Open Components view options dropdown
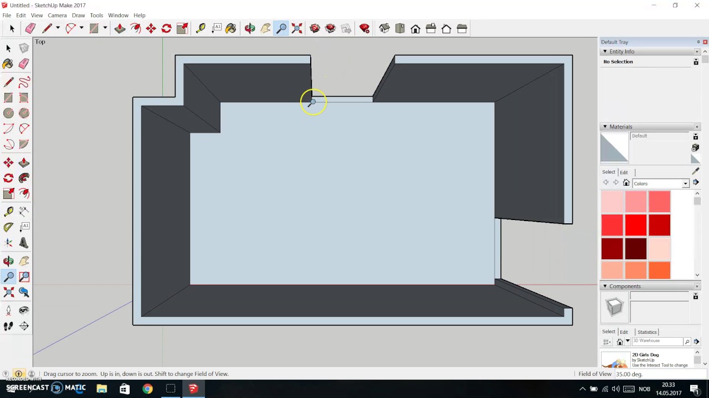Image resolution: width=709 pixels, height=398 pixels. tap(607, 342)
